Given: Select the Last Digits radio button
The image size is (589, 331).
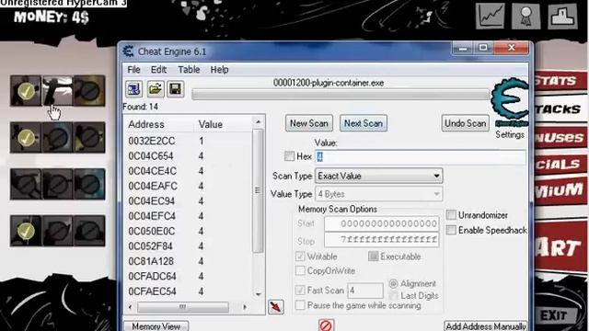Looking at the screenshot, I should [393, 296].
